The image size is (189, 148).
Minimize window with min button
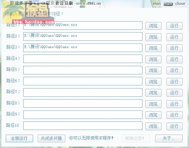157,4
